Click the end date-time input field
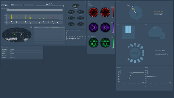174x98 pixels. tap(28, 5)
